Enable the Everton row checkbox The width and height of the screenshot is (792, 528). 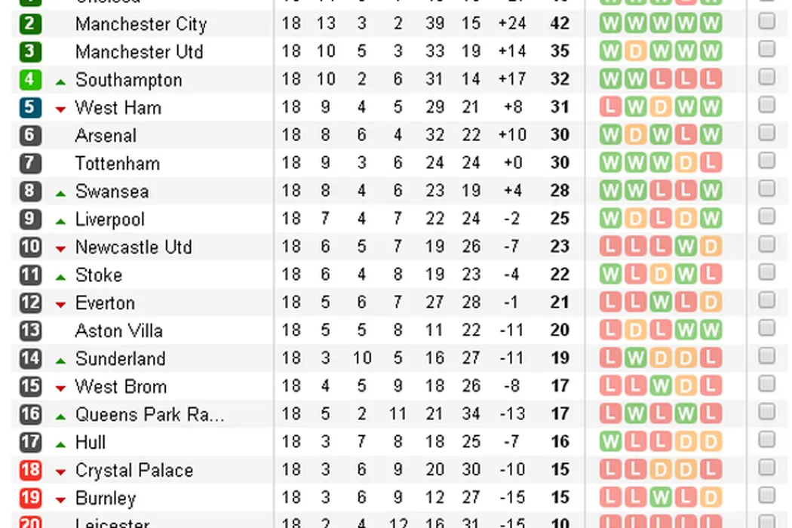766,301
